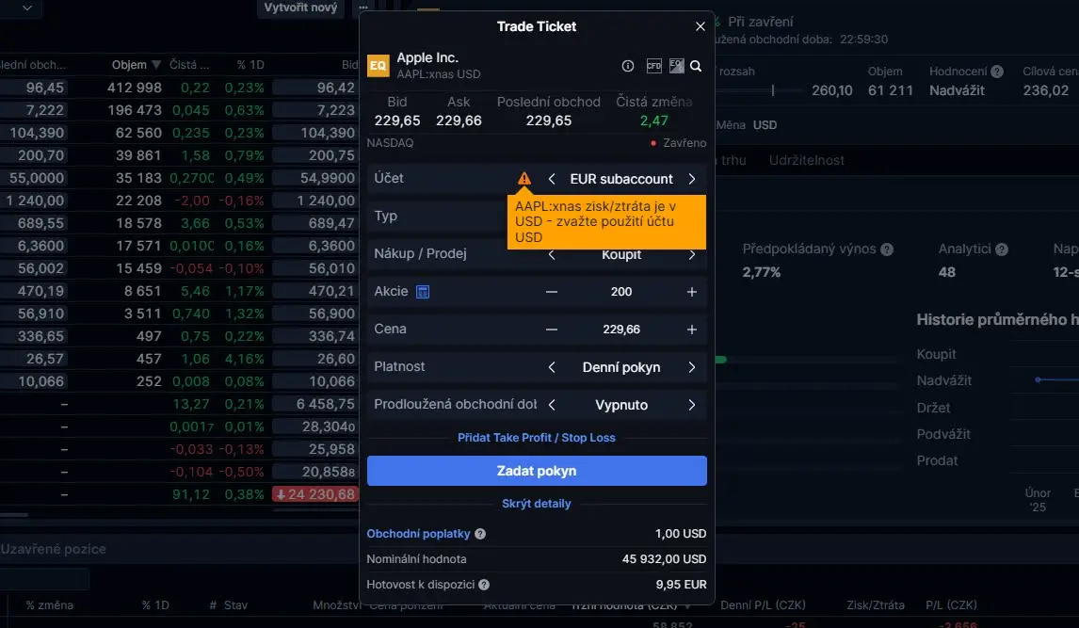
Task: Select previous account before EUR subaccount
Action: 552,179
